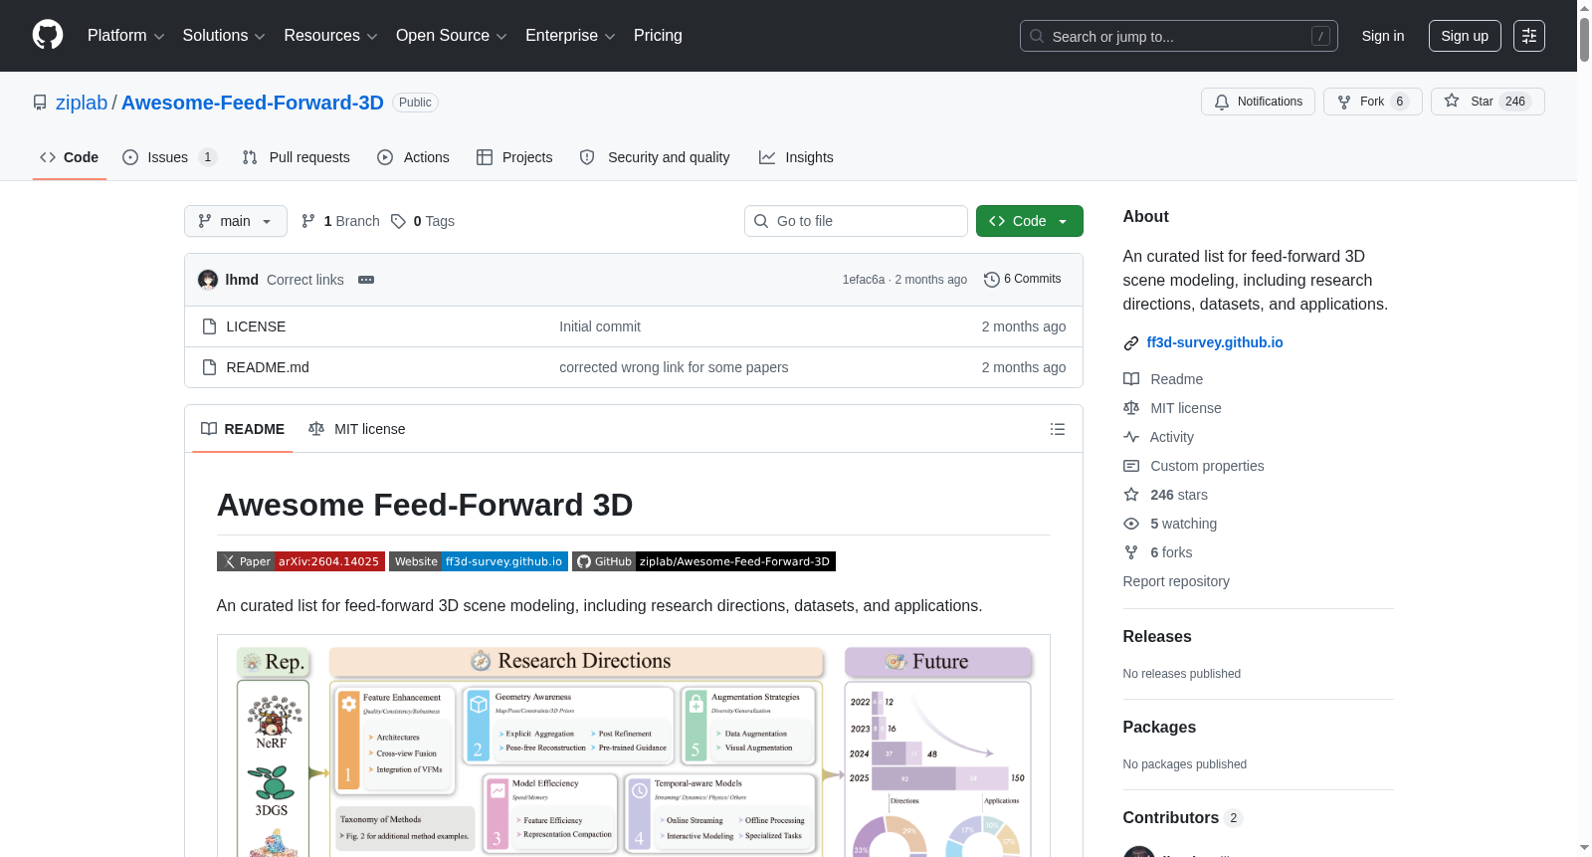
Task: Click Sign in
Action: click(1383, 36)
